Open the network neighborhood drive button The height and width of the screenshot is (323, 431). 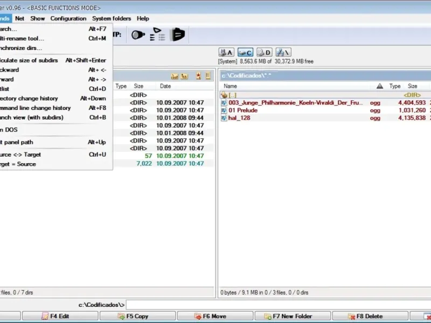(283, 52)
